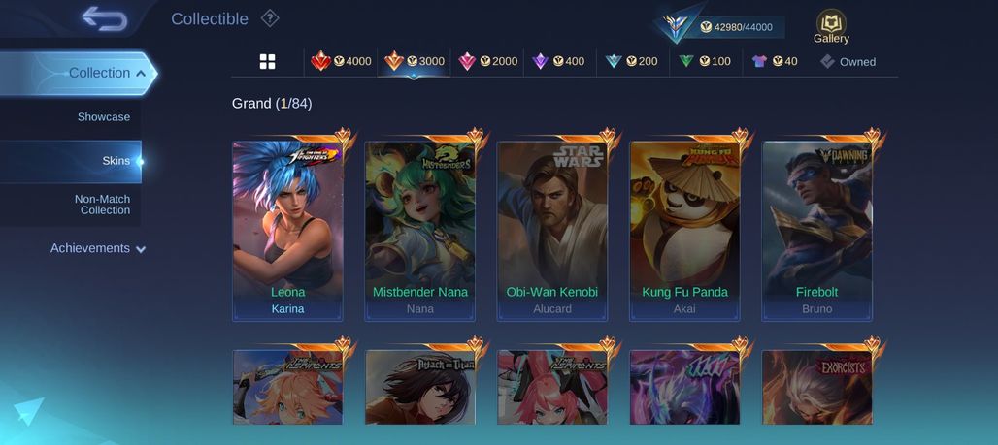This screenshot has width=998, height=445.
Task: Open the Leona Karina skin card
Action: (x=287, y=231)
